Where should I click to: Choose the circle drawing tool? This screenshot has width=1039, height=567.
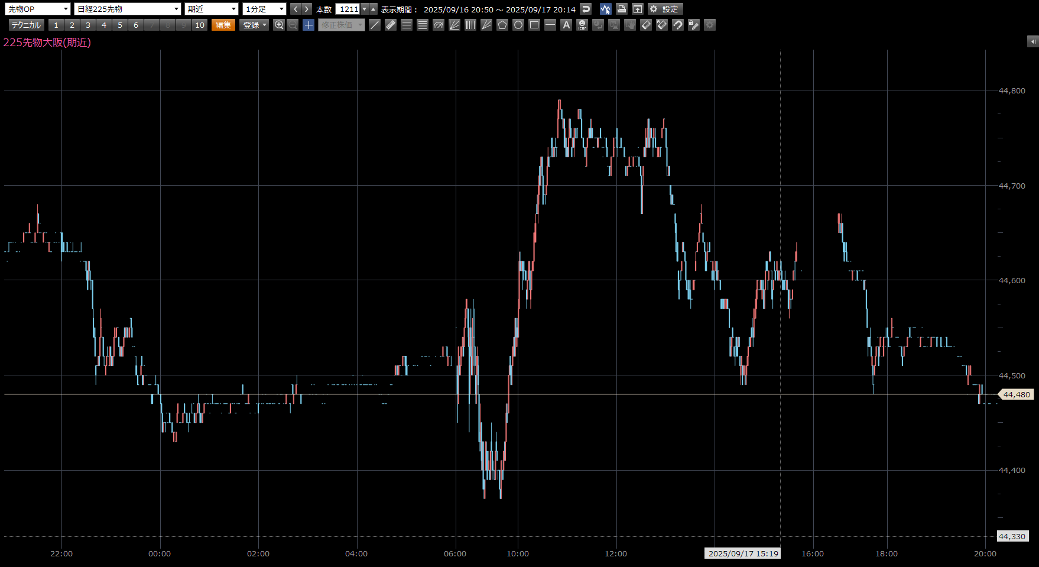click(x=518, y=25)
